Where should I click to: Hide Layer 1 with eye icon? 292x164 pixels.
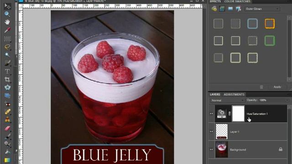211,132
